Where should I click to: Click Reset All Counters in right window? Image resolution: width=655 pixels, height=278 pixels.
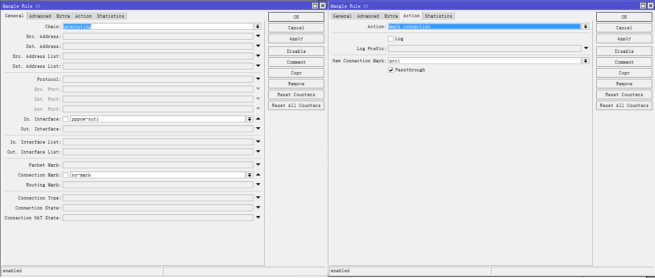pyautogui.click(x=624, y=106)
